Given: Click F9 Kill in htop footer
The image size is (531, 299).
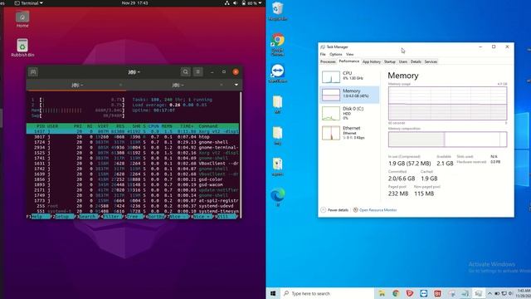Looking at the screenshot, I should (225, 216).
